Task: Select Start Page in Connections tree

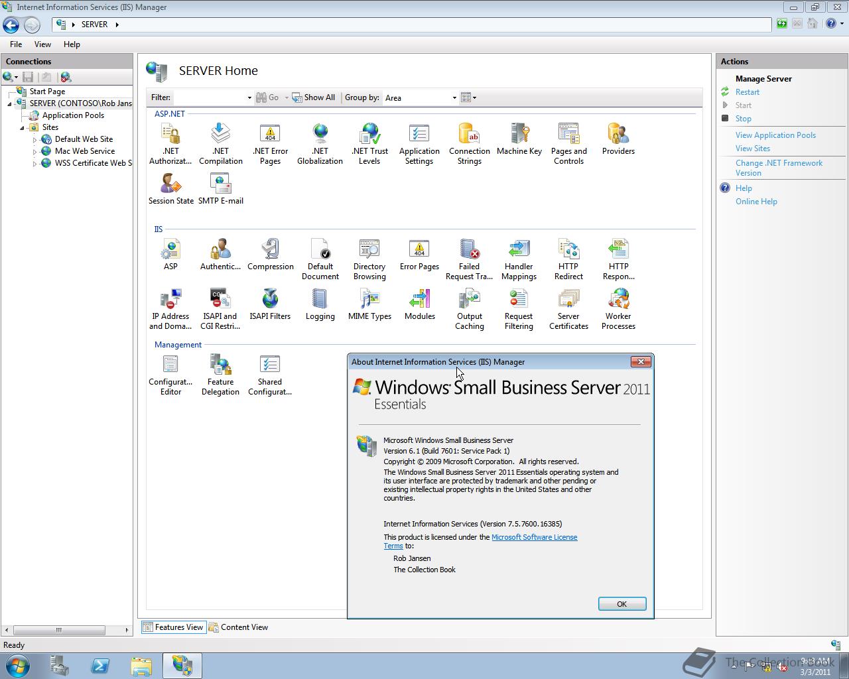Action: click(47, 92)
